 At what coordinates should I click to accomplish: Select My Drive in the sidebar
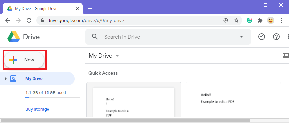38,79
